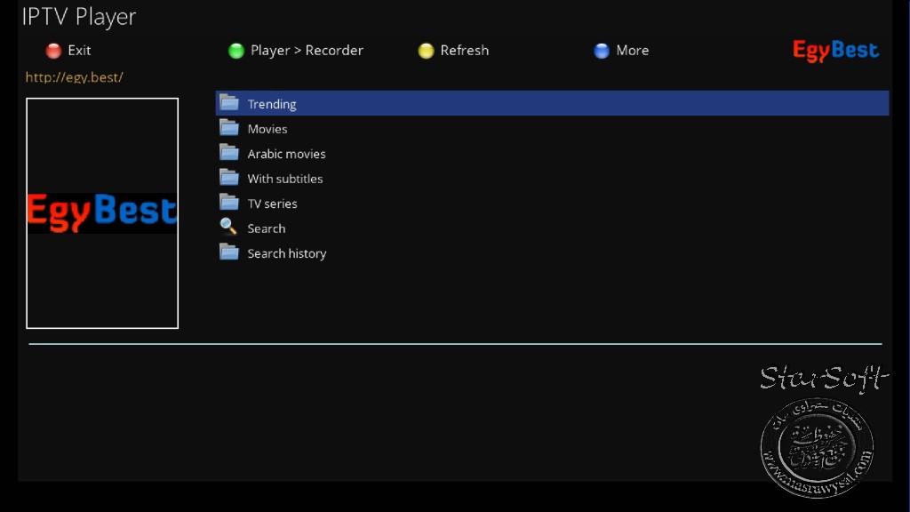910x512 pixels.
Task: Click the http://egy.best/ URL
Action: 75,77
